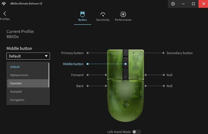
Task: Open the Sensitivity gauge icon
Action: click(103, 14)
